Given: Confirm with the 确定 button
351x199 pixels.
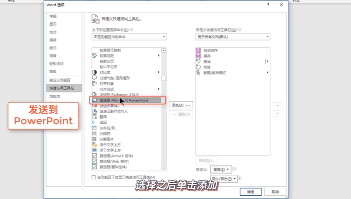Looking at the screenshot, I should (x=251, y=192).
